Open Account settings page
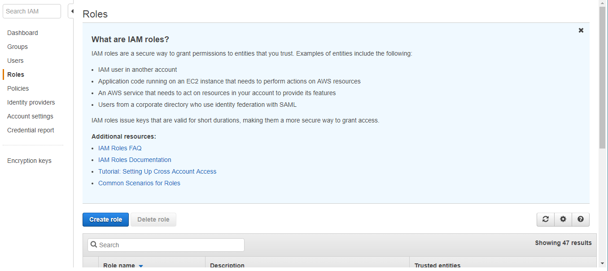Screen dimensions: 608x271 [x=30, y=116]
